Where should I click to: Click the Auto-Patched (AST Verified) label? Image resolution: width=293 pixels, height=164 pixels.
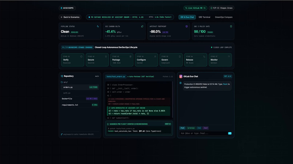[x=141, y=76]
